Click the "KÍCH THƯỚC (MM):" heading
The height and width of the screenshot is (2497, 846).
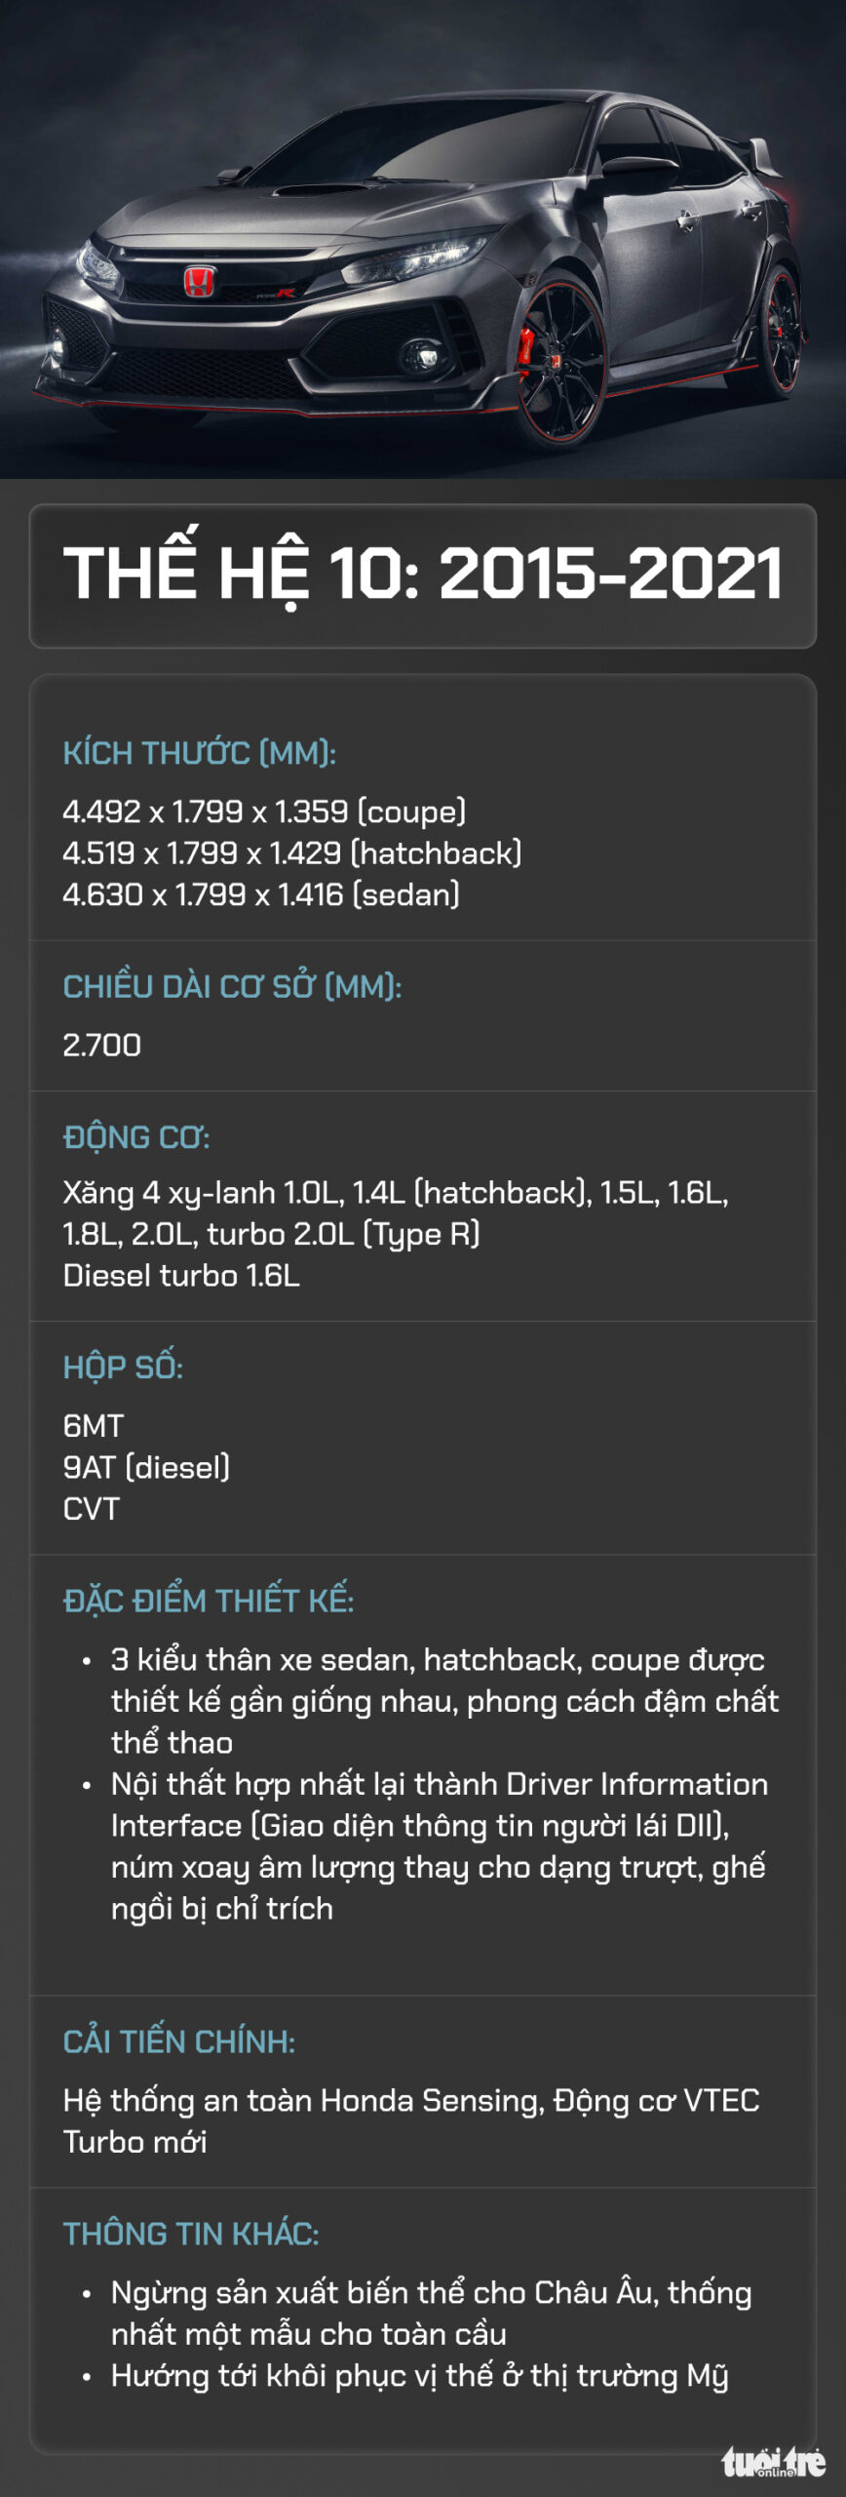[x=200, y=753]
